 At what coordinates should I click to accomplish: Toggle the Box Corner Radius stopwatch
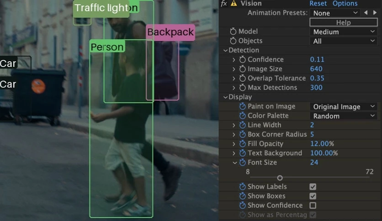click(x=242, y=134)
